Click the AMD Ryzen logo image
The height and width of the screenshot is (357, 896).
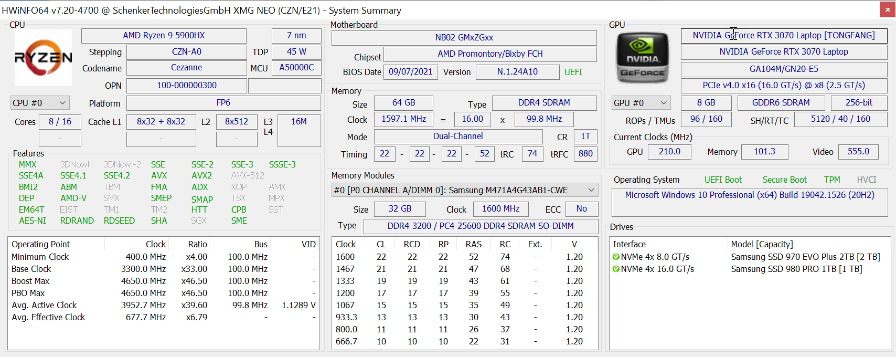tap(44, 58)
